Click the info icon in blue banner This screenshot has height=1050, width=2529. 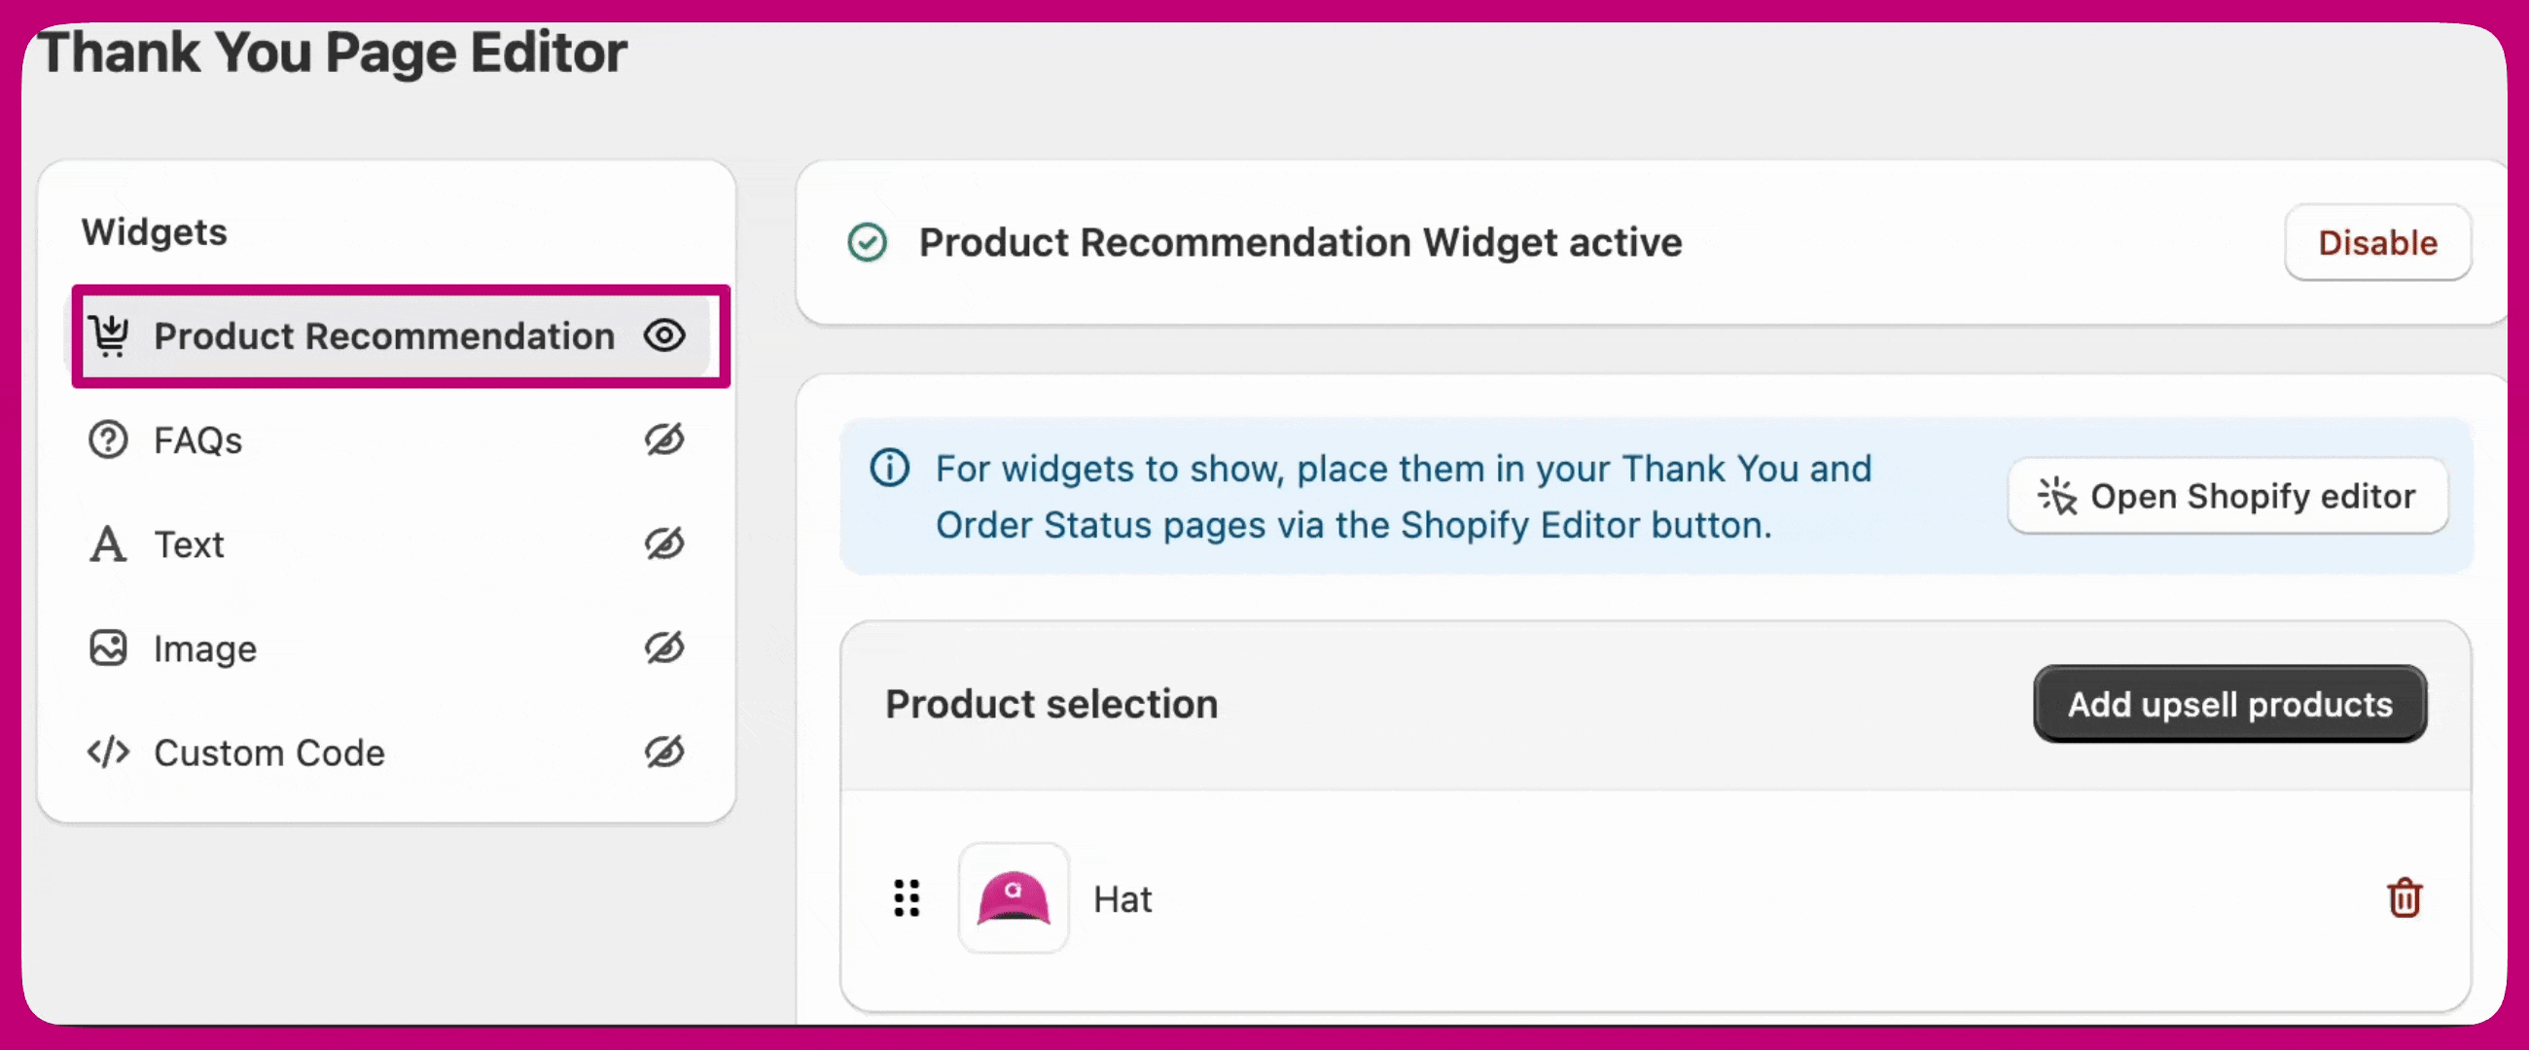pyautogui.click(x=889, y=468)
